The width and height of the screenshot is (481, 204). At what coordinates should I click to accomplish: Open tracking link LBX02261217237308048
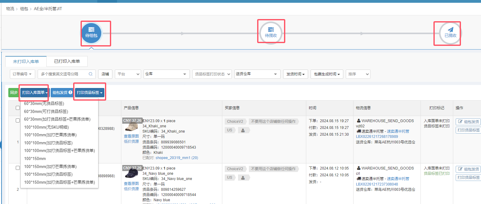point(377,184)
